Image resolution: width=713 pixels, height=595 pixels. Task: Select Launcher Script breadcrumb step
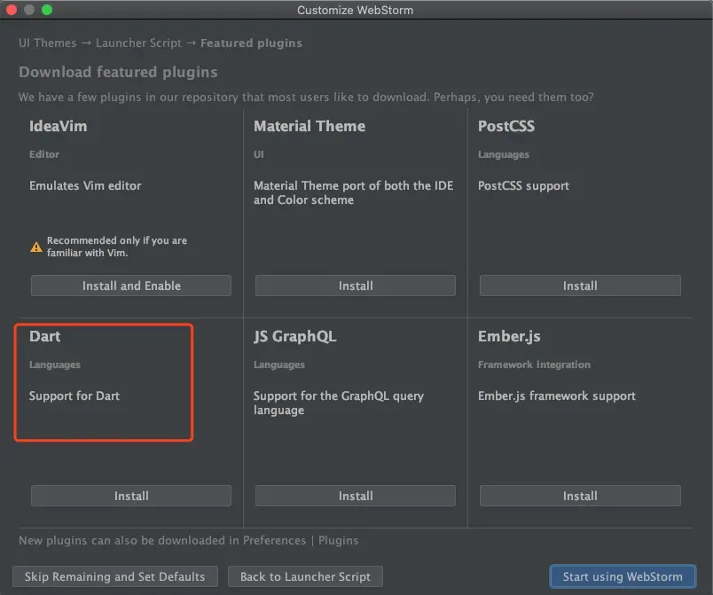(138, 43)
